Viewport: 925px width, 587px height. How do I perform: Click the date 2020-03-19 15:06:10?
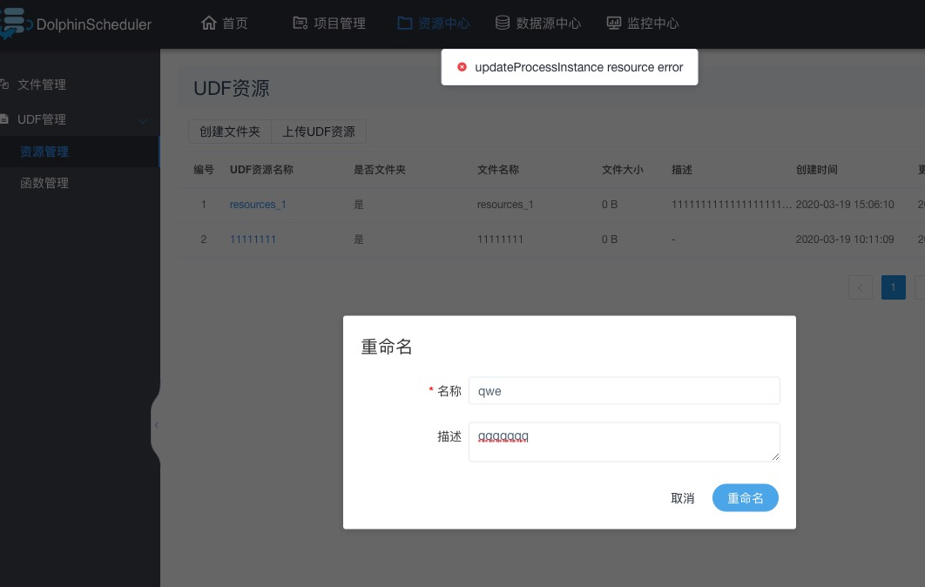[x=845, y=204]
